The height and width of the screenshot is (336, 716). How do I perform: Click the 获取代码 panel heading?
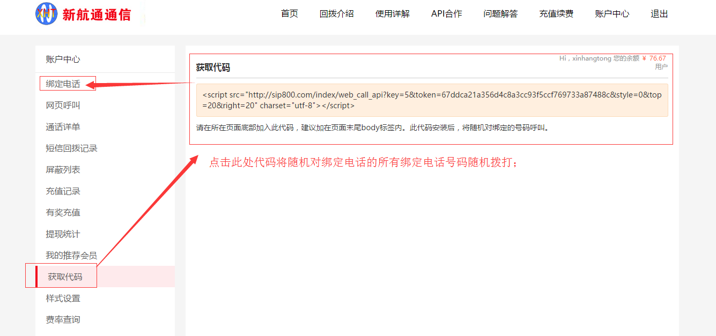click(x=213, y=68)
